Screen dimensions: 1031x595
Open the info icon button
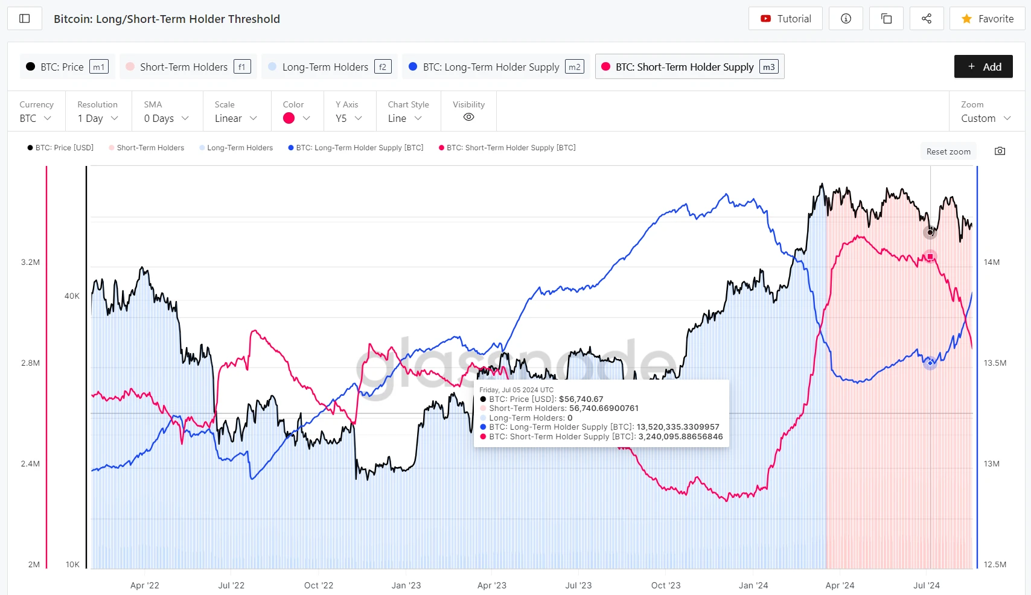click(846, 19)
